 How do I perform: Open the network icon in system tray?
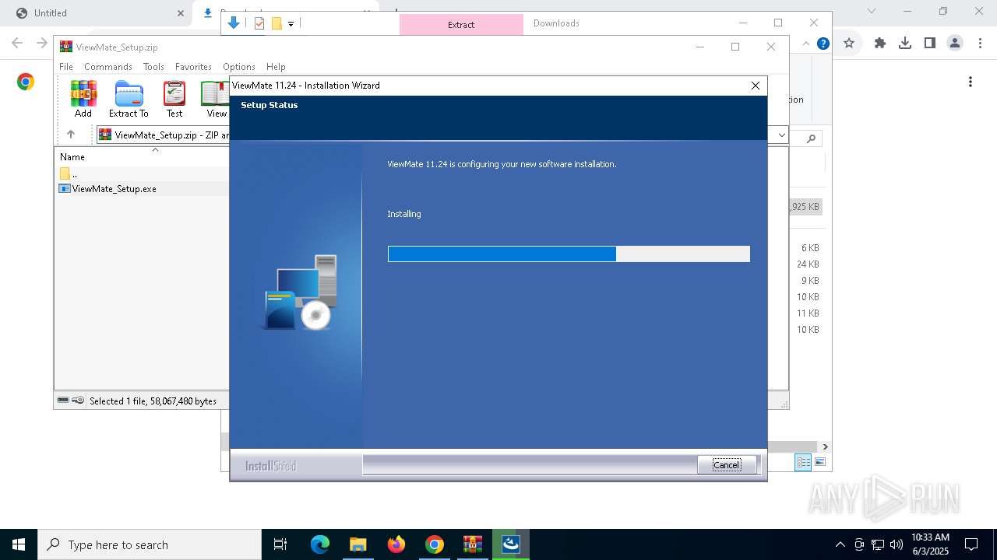878,544
